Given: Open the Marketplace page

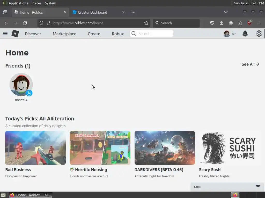Looking at the screenshot, I should click(x=64, y=34).
